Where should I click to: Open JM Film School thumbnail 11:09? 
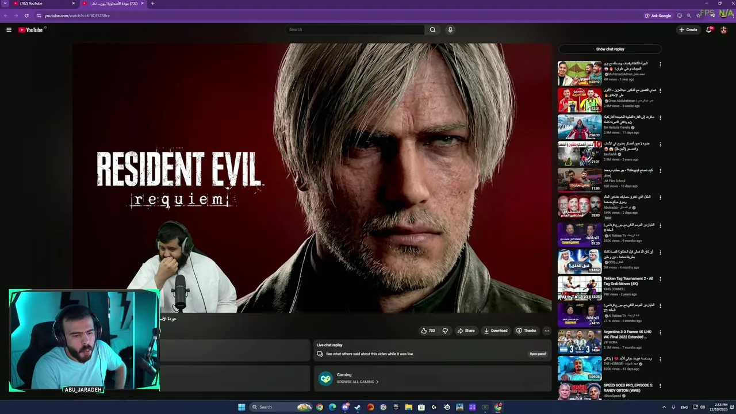pyautogui.click(x=580, y=181)
